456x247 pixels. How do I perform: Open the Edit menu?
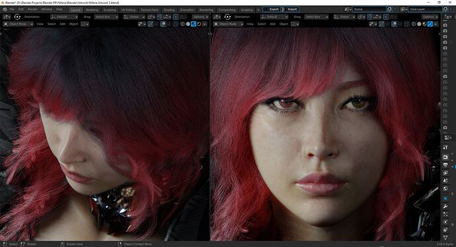(21, 9)
